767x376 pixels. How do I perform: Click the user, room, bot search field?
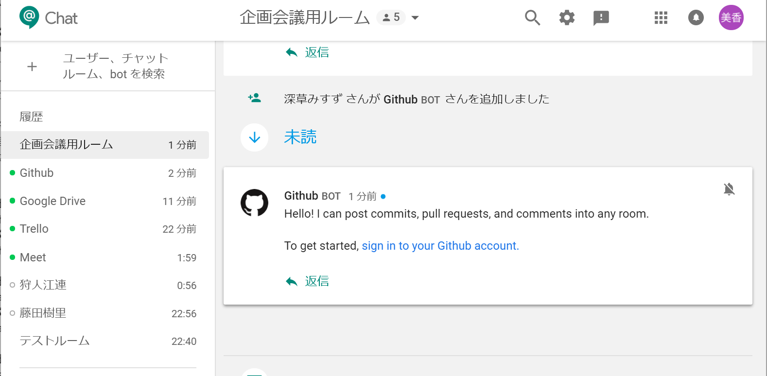(x=116, y=66)
